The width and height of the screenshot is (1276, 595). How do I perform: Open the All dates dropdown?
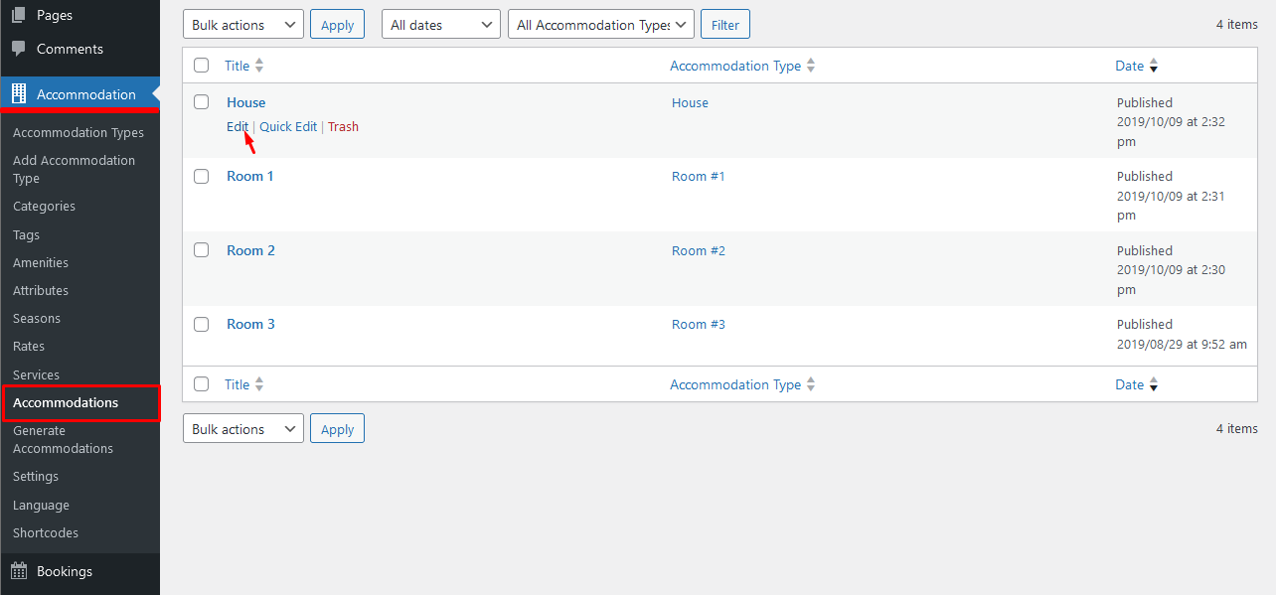(441, 25)
